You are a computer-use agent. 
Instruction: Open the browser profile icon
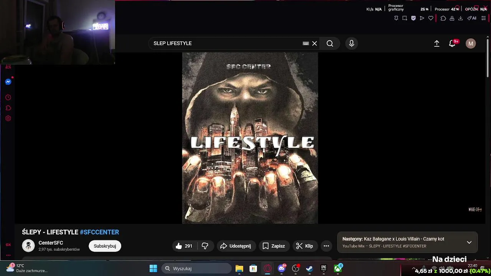pyautogui.click(x=452, y=18)
